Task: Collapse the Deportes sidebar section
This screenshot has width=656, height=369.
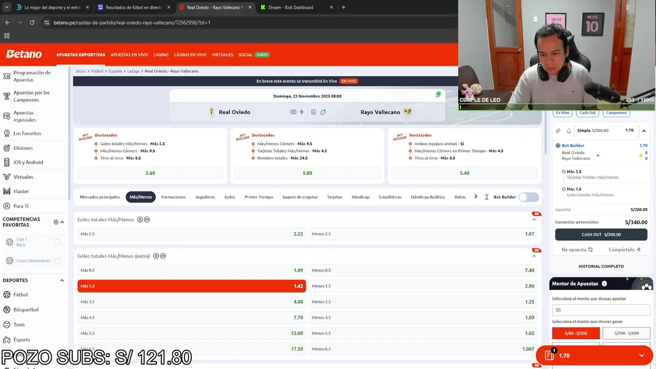Action: 62,280
